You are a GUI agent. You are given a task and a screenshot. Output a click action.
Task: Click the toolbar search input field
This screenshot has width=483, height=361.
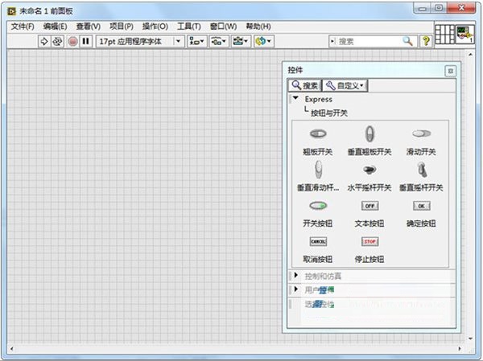pos(368,41)
